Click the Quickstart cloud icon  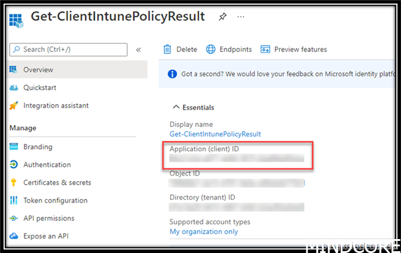(14, 88)
